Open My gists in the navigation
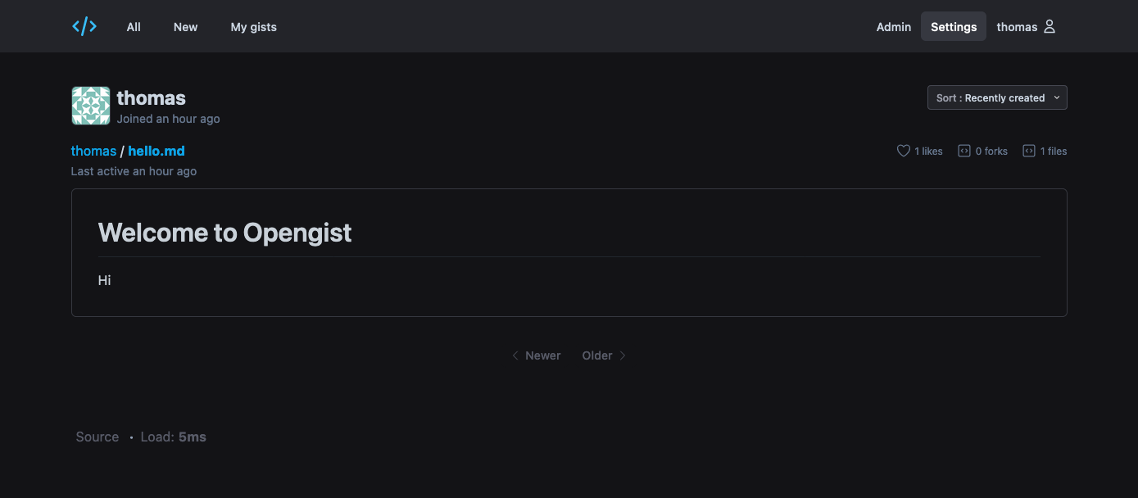Screen dimensions: 1138x498 pyautogui.click(x=254, y=26)
